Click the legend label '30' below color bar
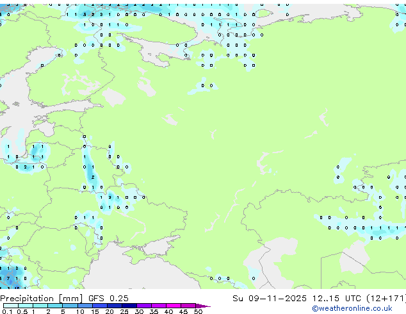Screen dimensions: 406x314 tap(140, 311)
